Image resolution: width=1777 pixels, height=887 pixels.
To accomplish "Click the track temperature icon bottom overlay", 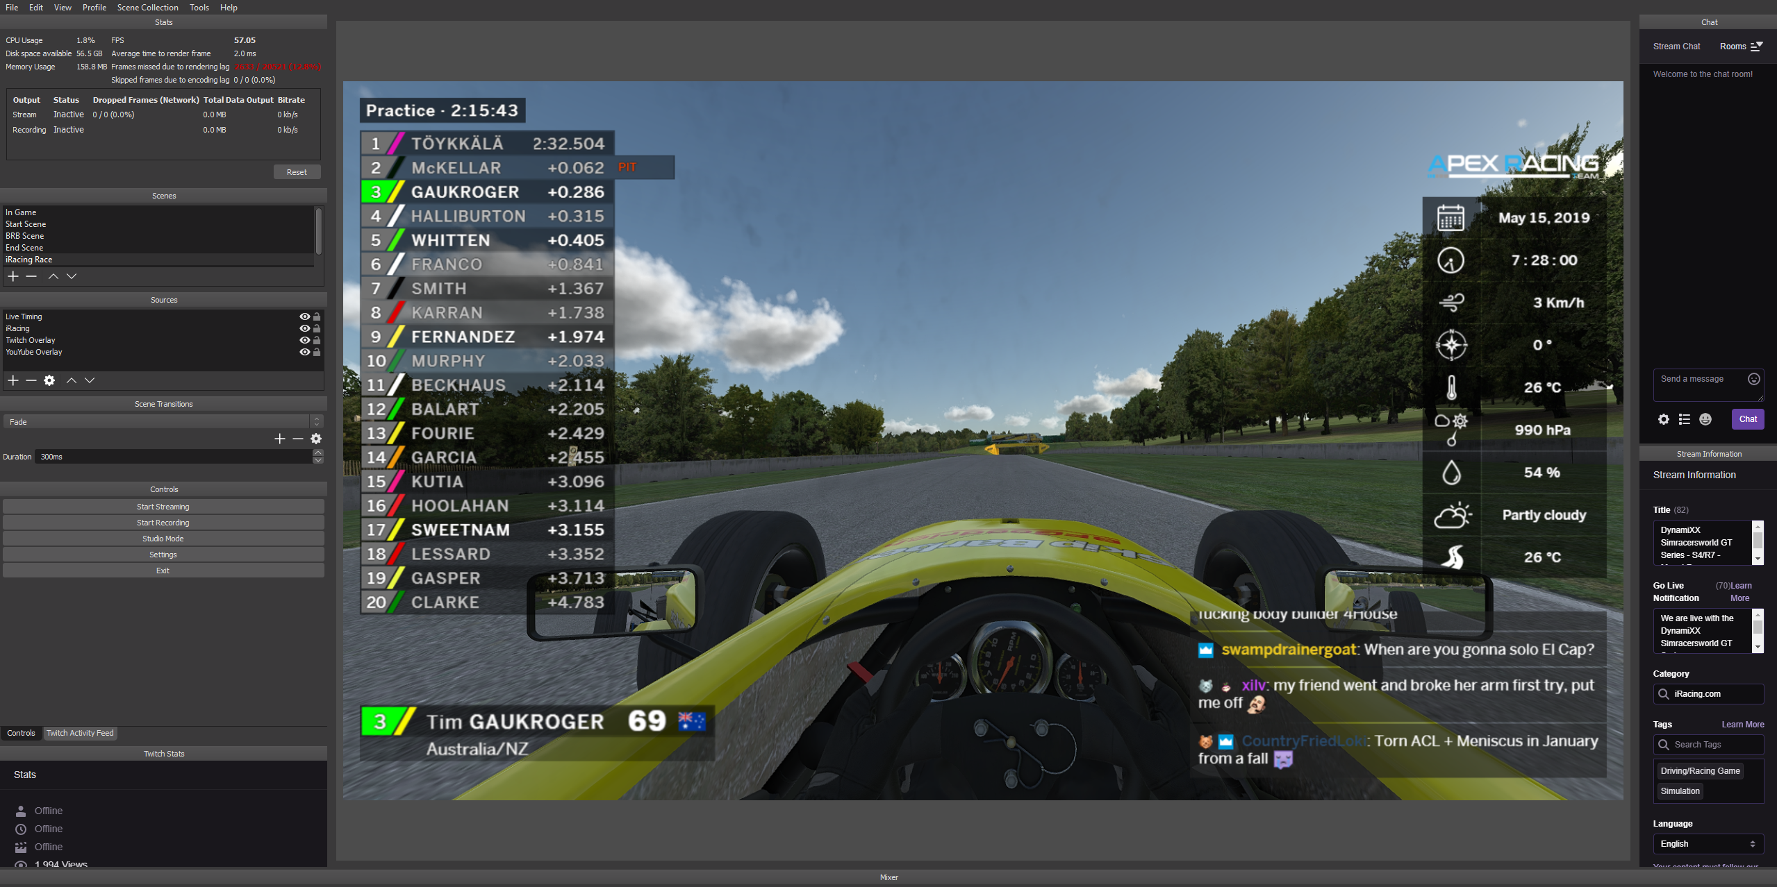I will 1454,556.
